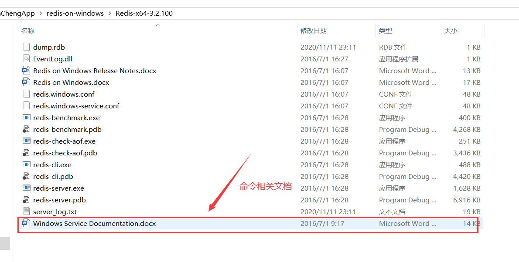Click the 400 KB size of redis-benchmark.exe
The image size is (519, 262).
470,118
